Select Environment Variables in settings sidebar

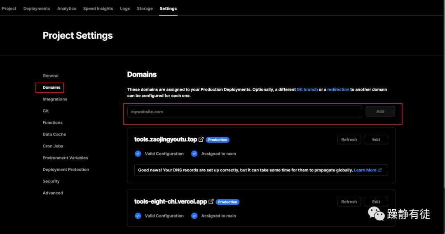(x=65, y=158)
